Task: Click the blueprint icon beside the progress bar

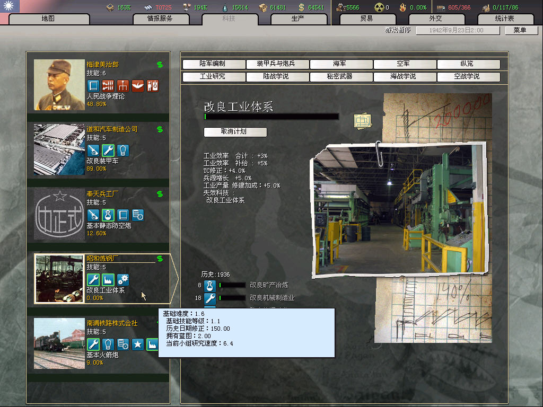Action: 363,121
